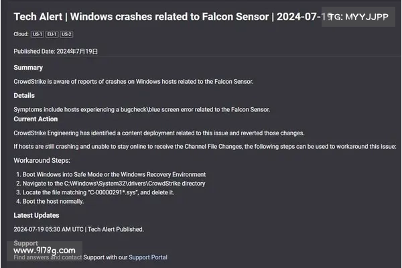
Task: Click the Published Date line
Action: coord(56,52)
